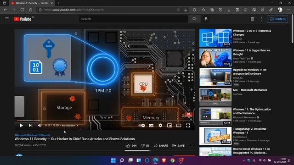The width and height of the screenshot is (294, 165).
Task: Click the browser address bar URL
Action: tap(74, 10)
